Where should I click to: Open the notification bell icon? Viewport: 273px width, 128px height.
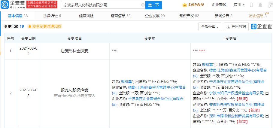click(x=260, y=5)
